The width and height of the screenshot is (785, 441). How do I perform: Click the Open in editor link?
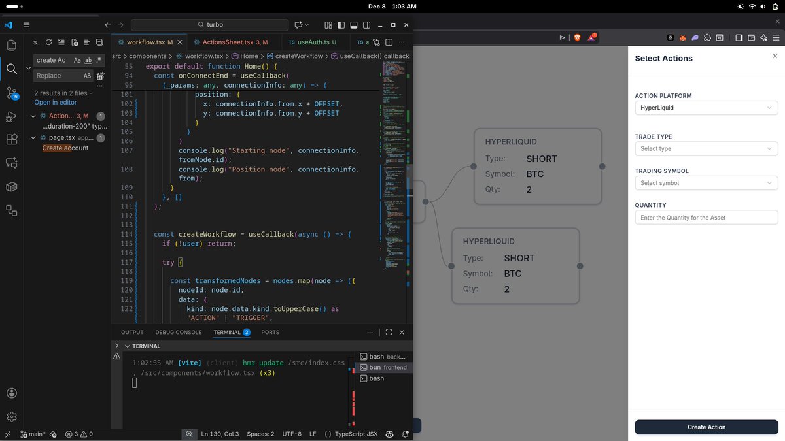tap(56, 102)
